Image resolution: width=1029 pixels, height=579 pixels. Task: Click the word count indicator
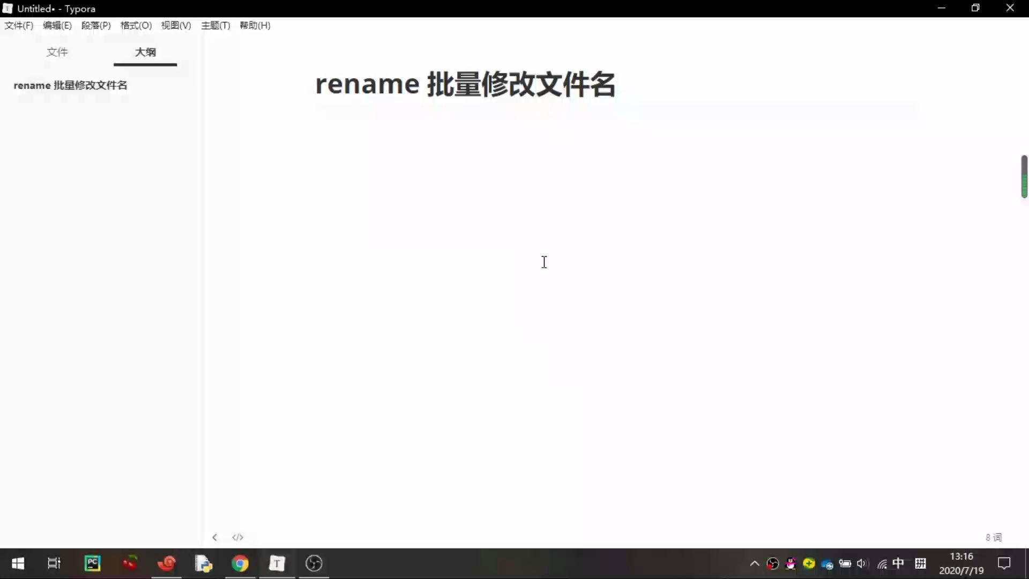point(993,537)
